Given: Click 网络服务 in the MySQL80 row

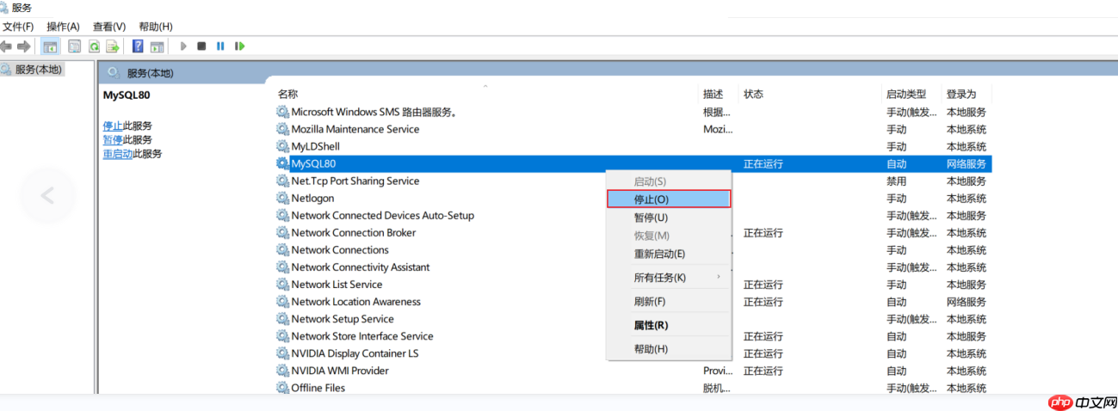Looking at the screenshot, I should pyautogui.click(x=967, y=163).
